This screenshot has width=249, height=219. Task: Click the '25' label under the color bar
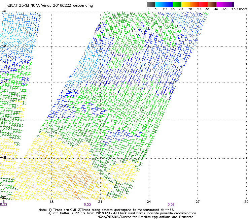[190, 9]
